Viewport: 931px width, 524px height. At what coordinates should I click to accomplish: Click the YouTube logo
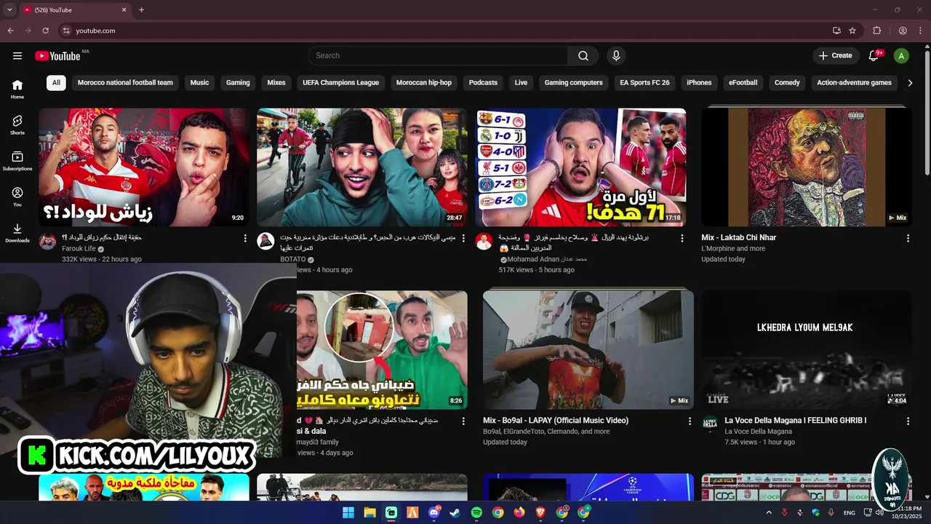click(57, 56)
